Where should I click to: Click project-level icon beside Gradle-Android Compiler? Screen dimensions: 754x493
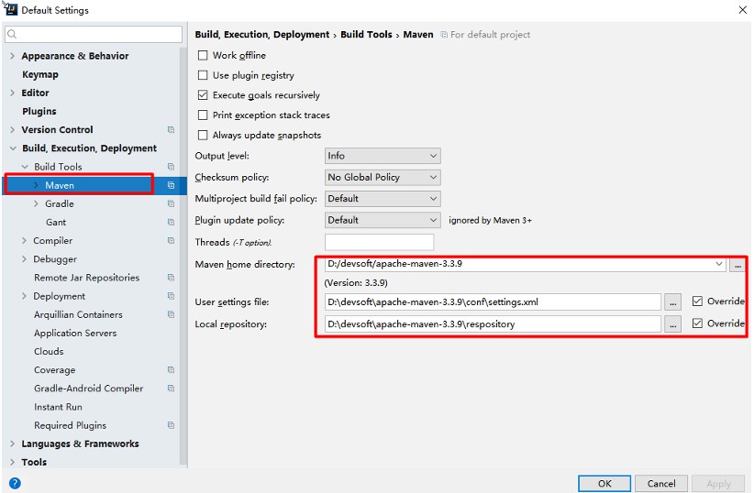pyautogui.click(x=171, y=389)
